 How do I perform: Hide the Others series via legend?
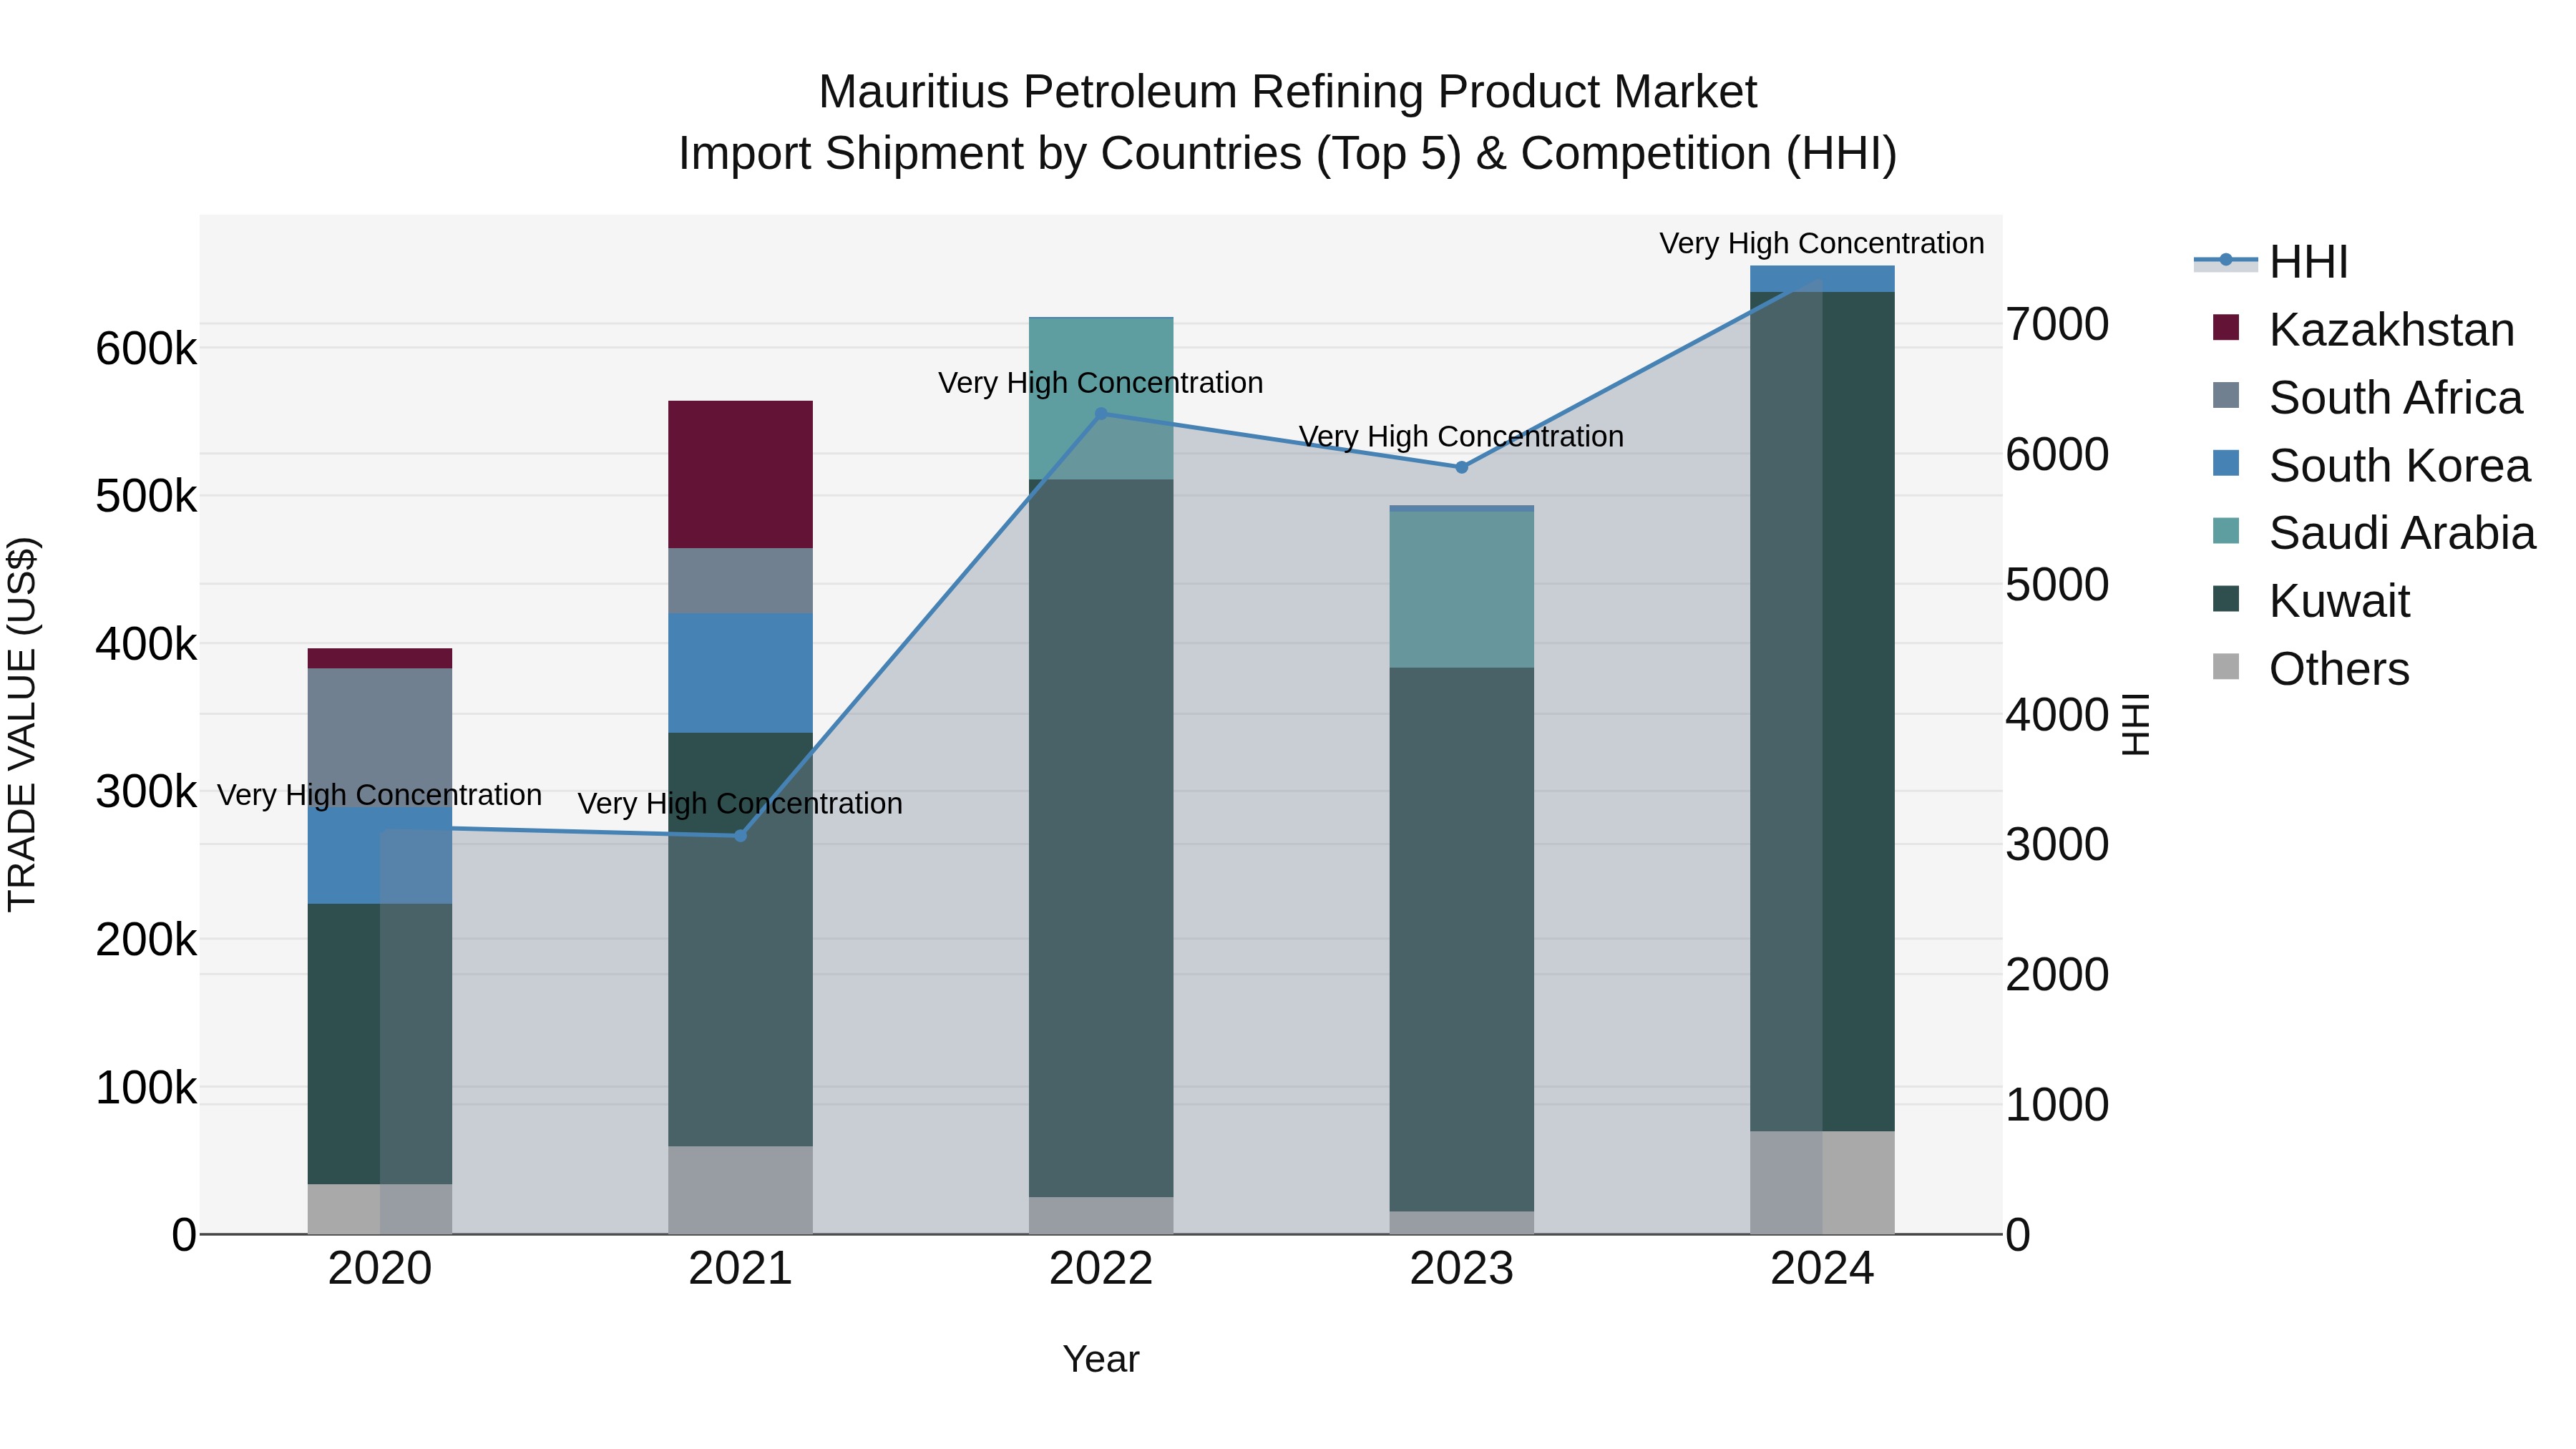click(x=2312, y=669)
